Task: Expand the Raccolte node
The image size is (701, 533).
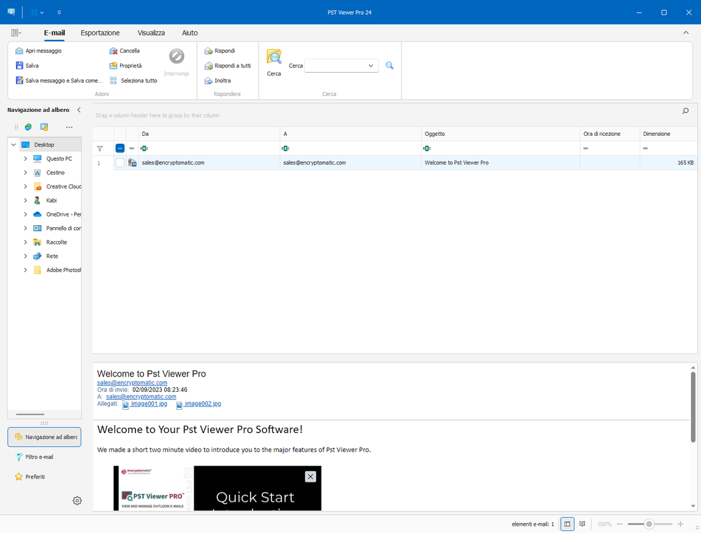Action: point(25,243)
